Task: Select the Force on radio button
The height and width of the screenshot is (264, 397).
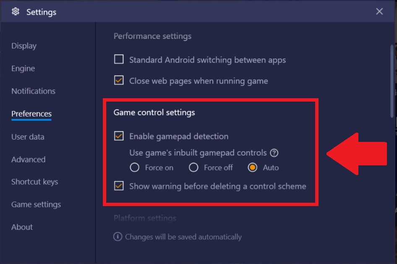Action: point(134,167)
